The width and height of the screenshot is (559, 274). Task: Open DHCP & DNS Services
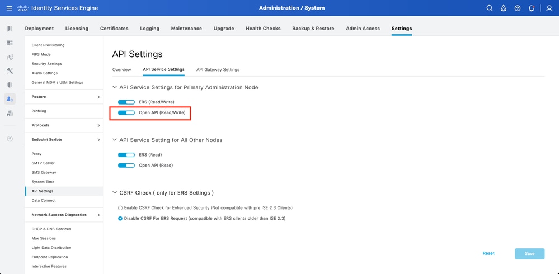point(51,229)
